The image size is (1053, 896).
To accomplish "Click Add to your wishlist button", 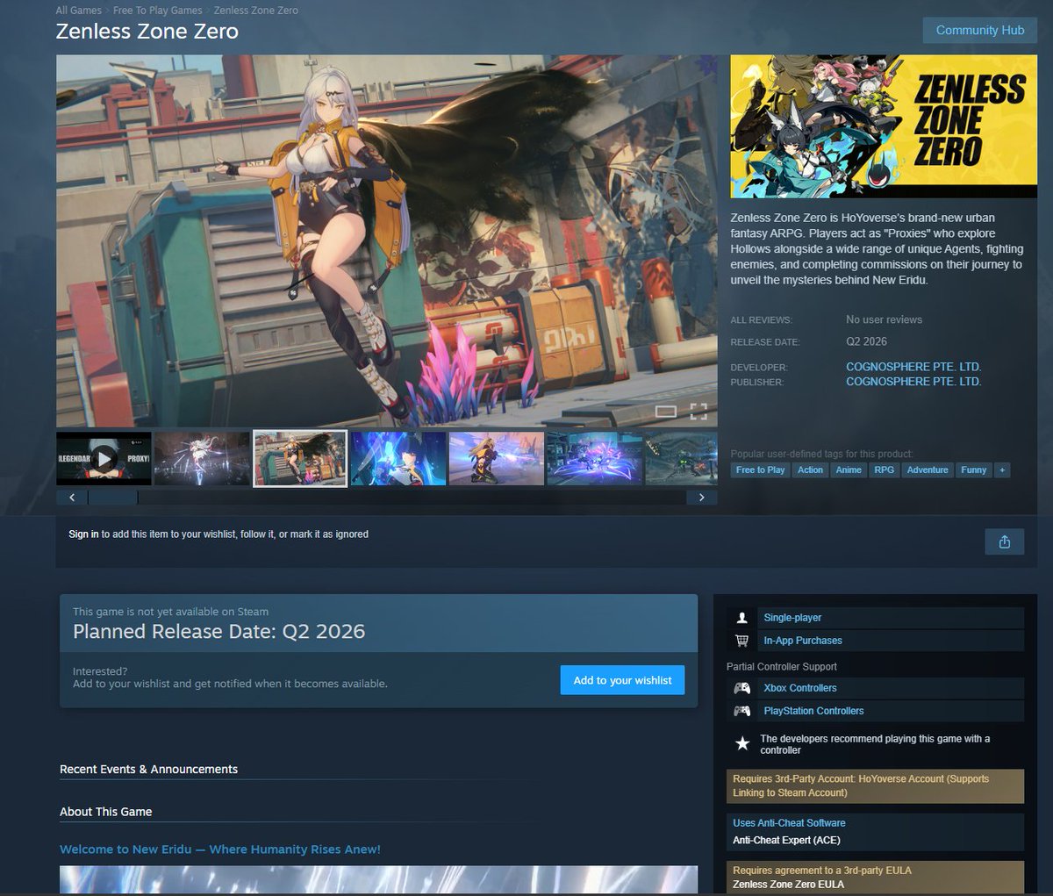I will [622, 680].
